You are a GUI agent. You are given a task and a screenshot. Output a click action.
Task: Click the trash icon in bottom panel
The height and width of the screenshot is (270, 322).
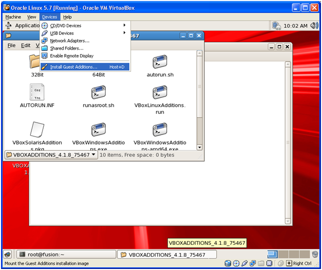(315, 255)
